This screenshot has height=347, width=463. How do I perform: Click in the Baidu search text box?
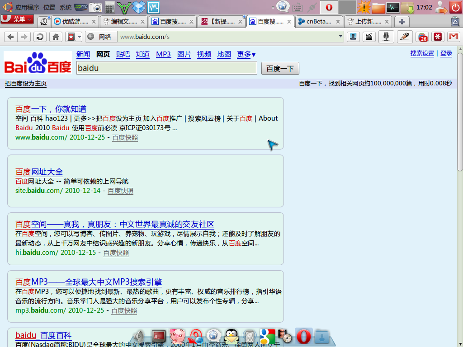point(166,68)
